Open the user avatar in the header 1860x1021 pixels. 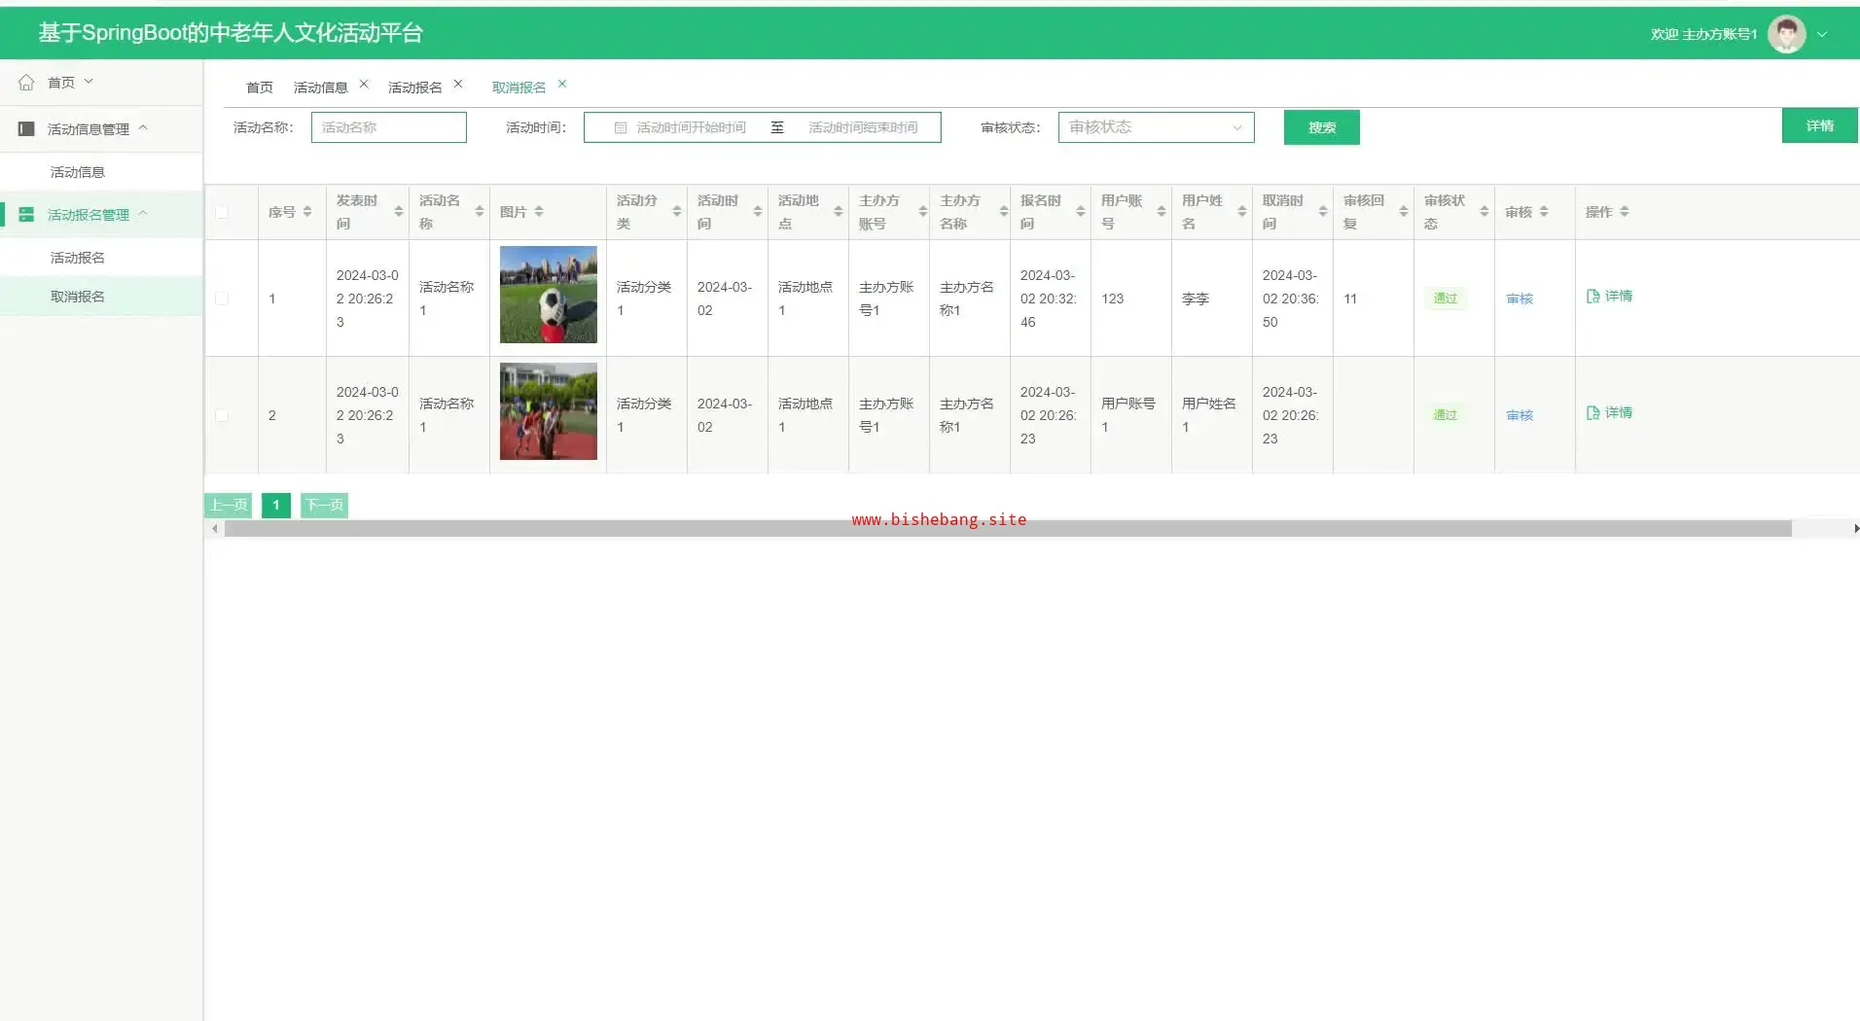[x=1786, y=34]
